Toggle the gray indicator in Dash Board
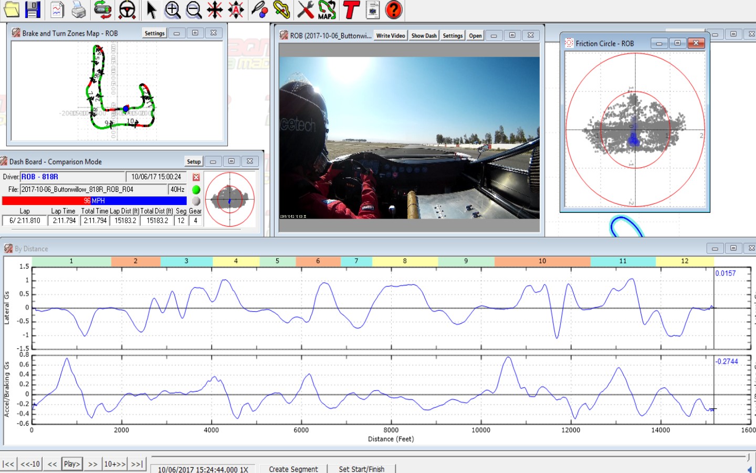 [x=196, y=201]
